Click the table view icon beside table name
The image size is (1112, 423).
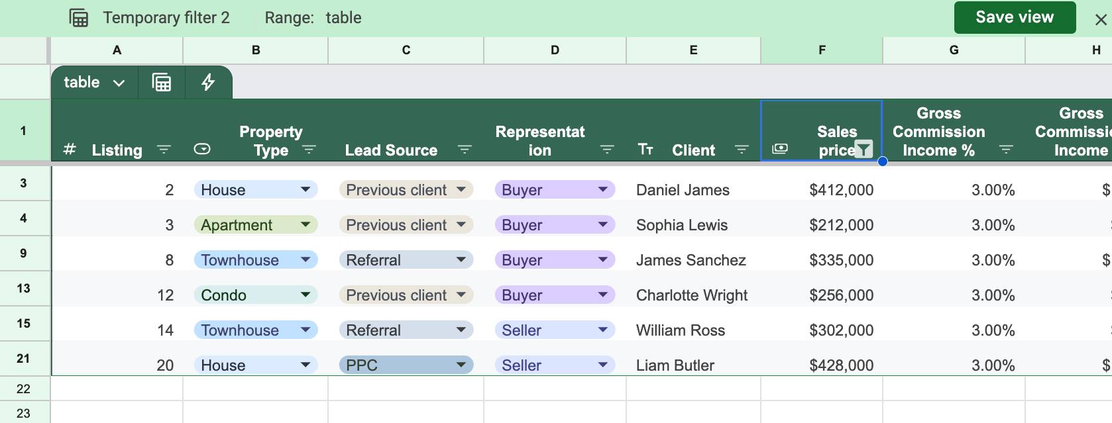(161, 83)
